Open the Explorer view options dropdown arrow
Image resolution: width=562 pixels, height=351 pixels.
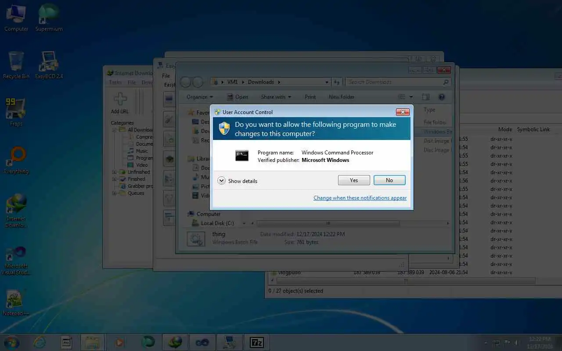pyautogui.click(x=411, y=97)
